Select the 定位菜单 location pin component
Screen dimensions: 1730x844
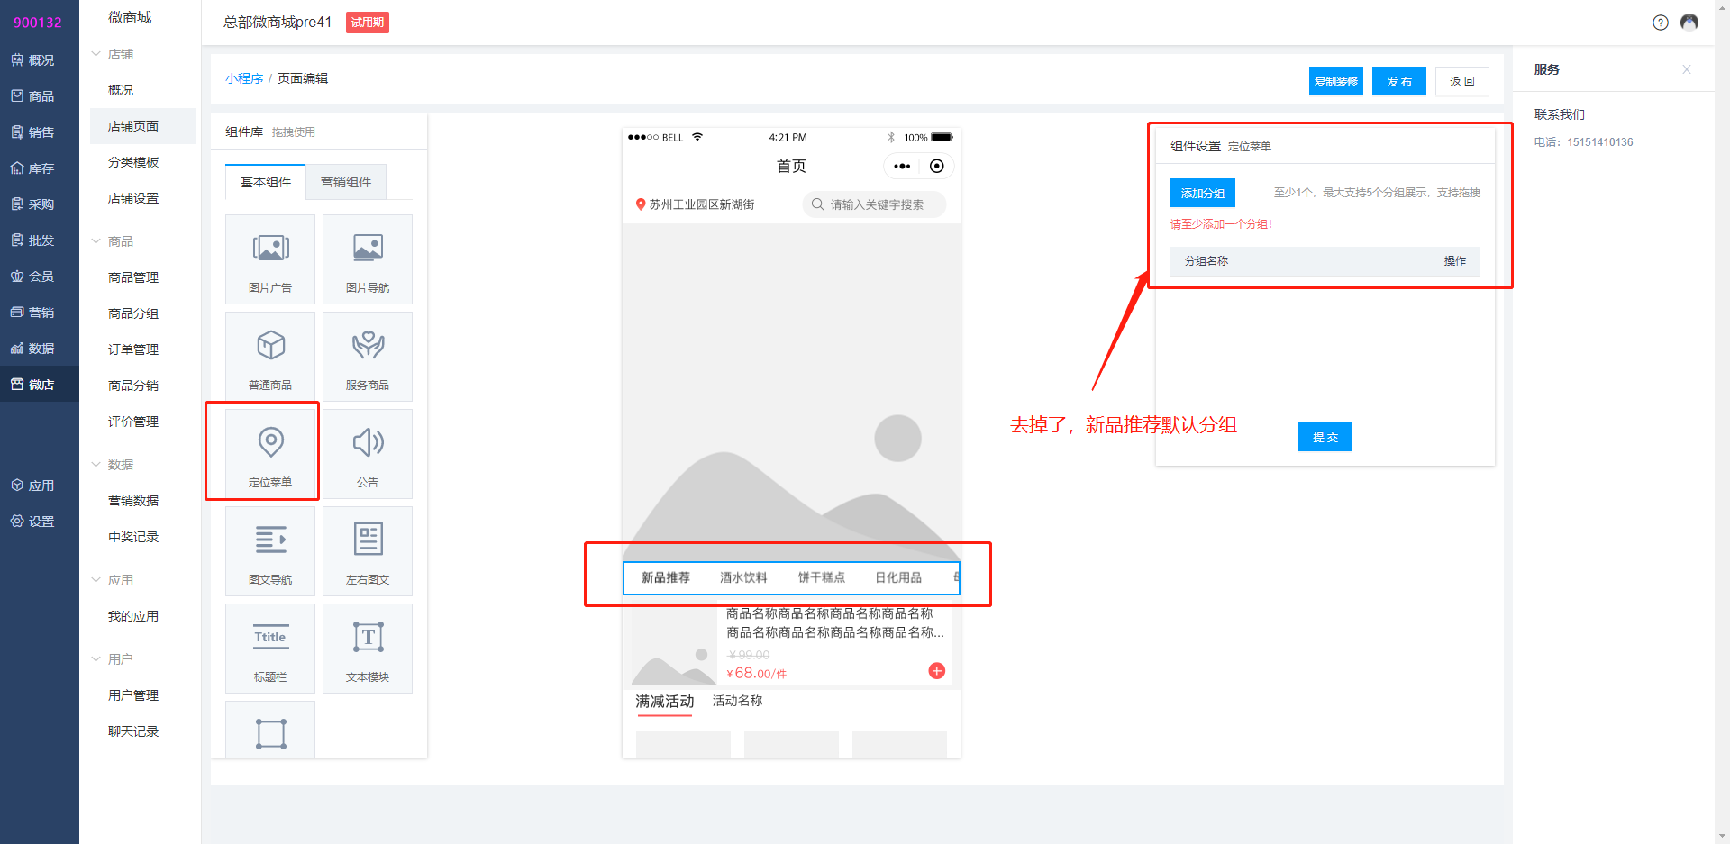(270, 443)
